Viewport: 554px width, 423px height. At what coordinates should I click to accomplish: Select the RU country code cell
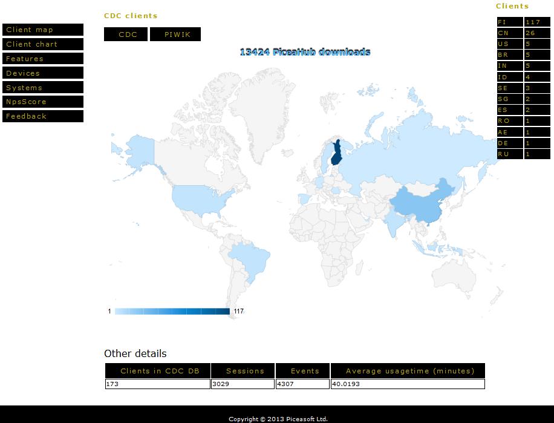coord(510,154)
